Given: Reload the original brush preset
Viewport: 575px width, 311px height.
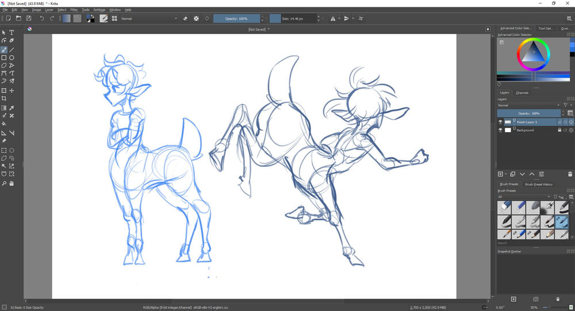Looking at the screenshot, I should point(207,18).
